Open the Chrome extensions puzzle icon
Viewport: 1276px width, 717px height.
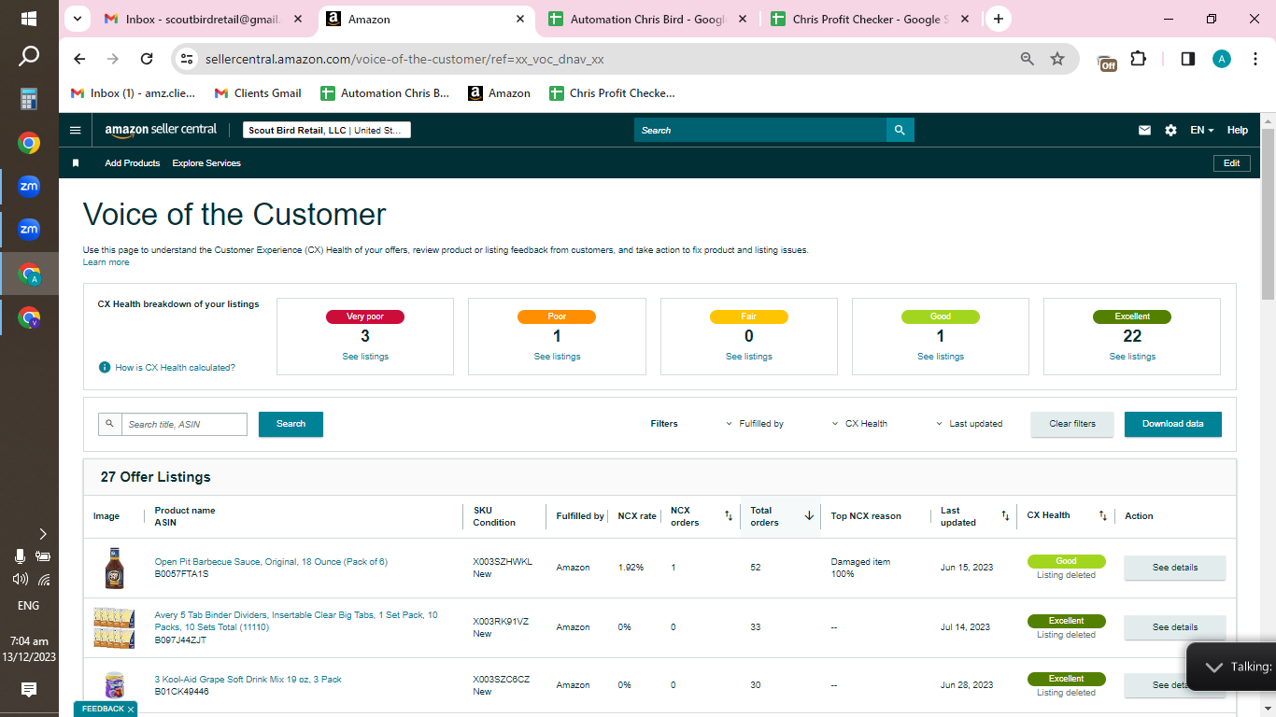click(x=1138, y=59)
